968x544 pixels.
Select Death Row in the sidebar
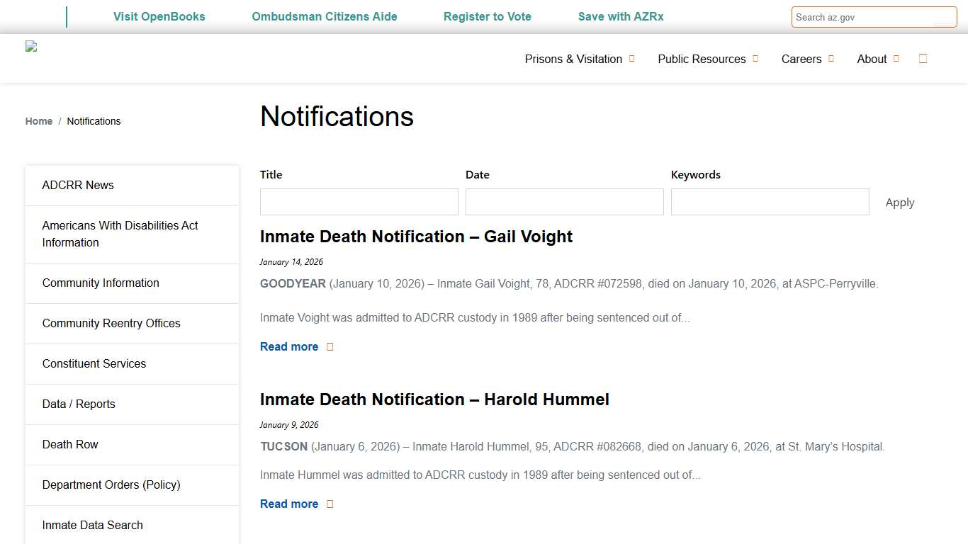(70, 444)
